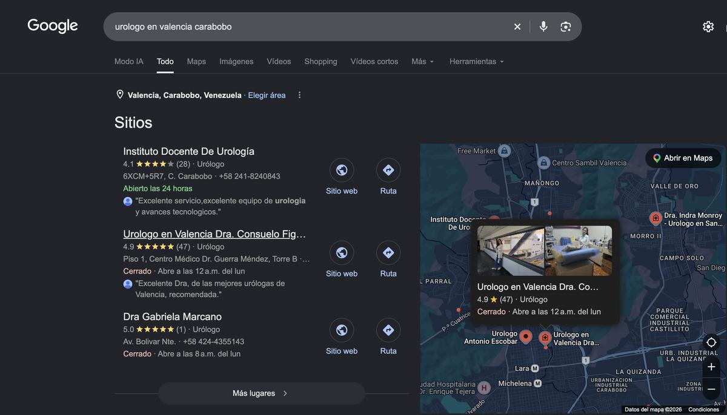This screenshot has width=727, height=415.
Task: Switch to the Maps tab
Action: tap(196, 61)
